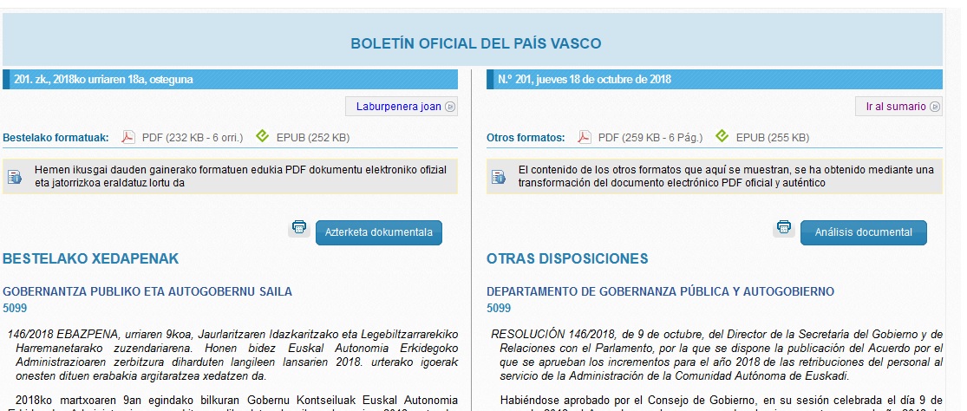Open the Azterketa dokumentala button
The image size is (967, 411).
(x=379, y=232)
